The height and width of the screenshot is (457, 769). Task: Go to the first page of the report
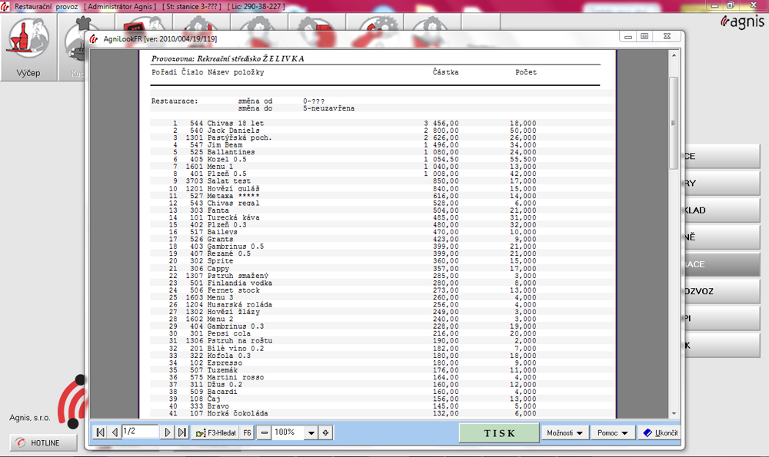101,432
